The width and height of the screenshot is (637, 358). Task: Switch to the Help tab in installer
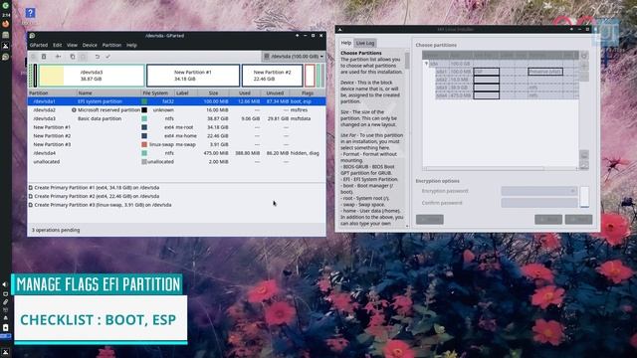click(x=346, y=43)
